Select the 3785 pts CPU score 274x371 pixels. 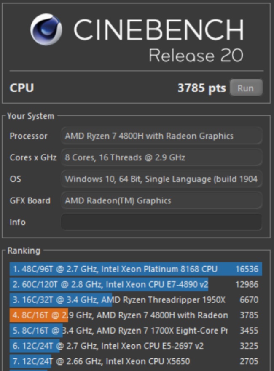point(202,88)
